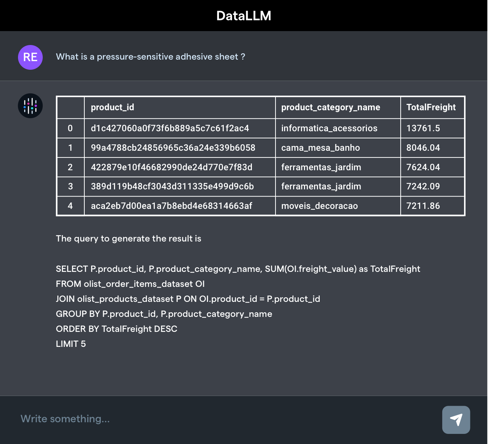Viewport: 488px width, 444px height.
Task: Click the TotalFreight column header
Action: pos(431,108)
